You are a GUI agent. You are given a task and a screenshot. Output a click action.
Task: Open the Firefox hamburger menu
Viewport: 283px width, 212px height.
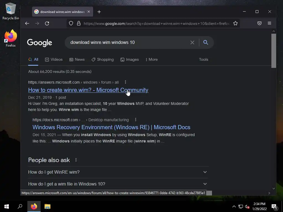pos(269,23)
